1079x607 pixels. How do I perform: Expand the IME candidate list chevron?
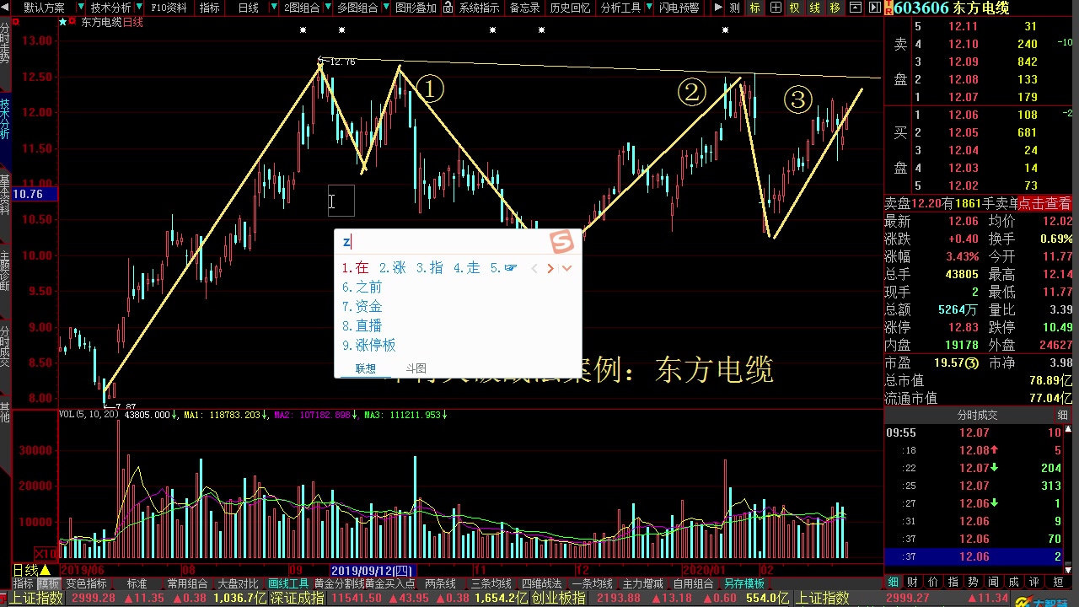pos(567,268)
